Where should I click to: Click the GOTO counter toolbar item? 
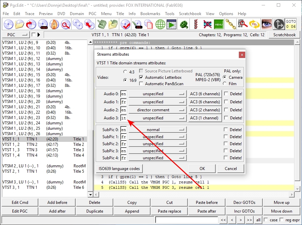pos(291,24)
